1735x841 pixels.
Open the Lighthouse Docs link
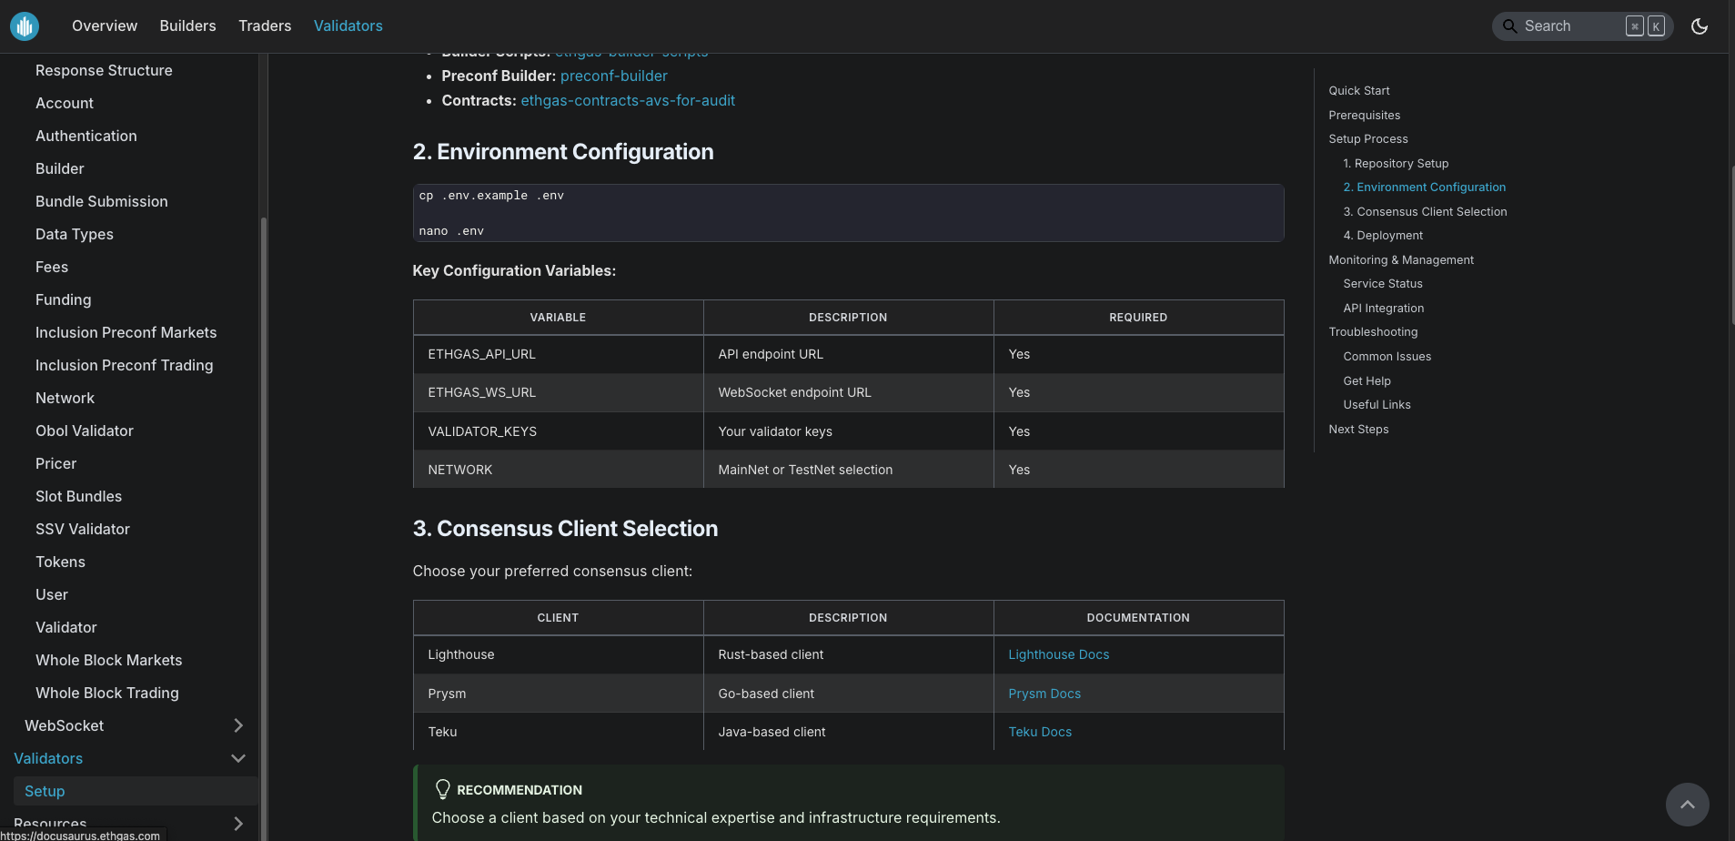(x=1058, y=654)
